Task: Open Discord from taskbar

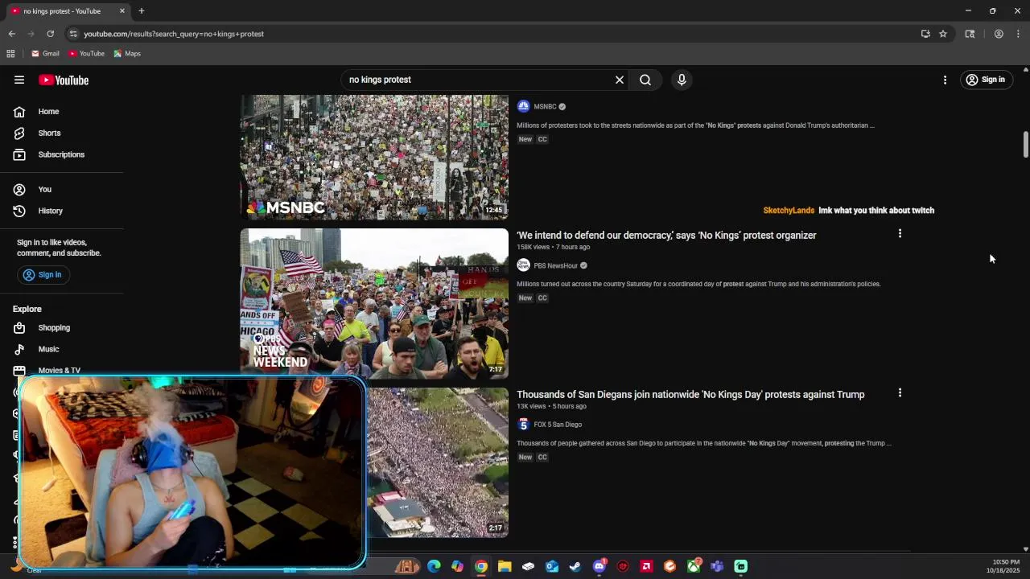Action: (x=599, y=566)
